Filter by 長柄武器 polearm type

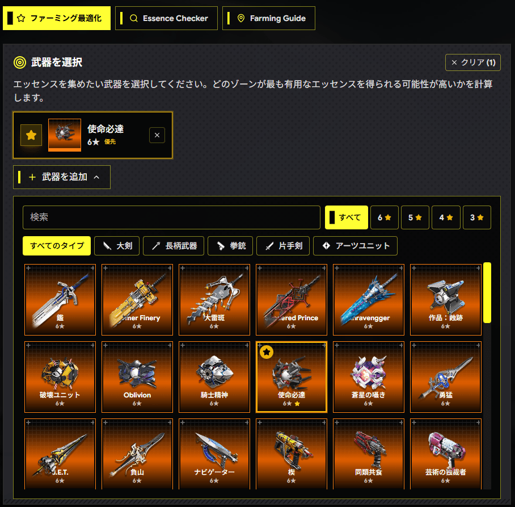(174, 246)
